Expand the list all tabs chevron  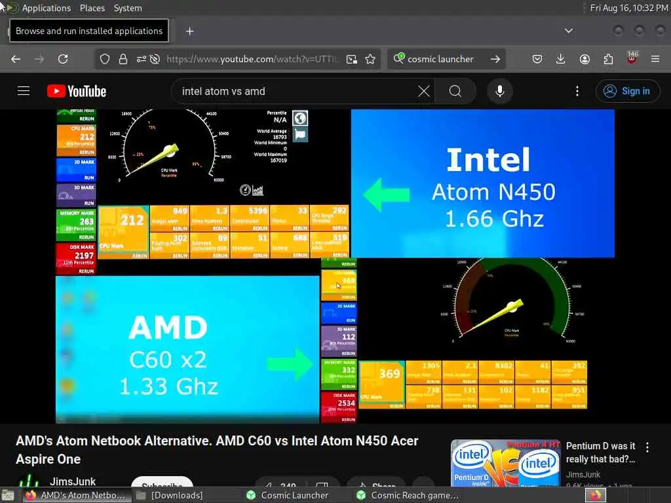click(x=569, y=31)
